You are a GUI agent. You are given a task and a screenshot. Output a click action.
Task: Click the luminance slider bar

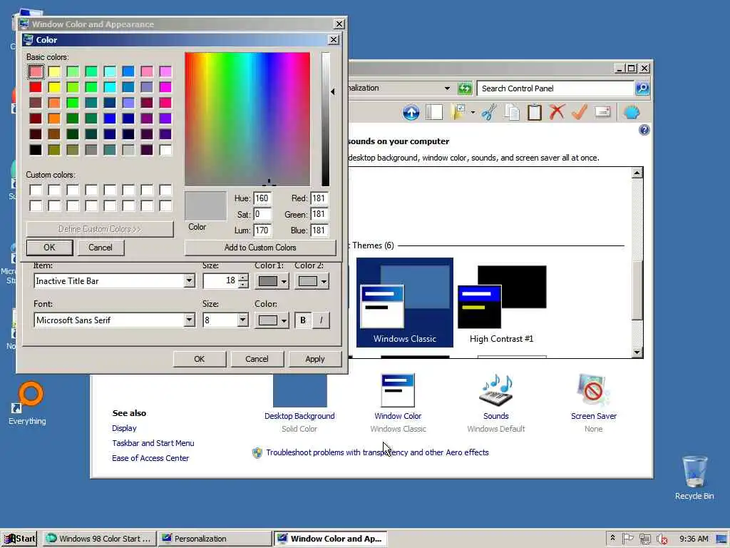click(x=325, y=119)
